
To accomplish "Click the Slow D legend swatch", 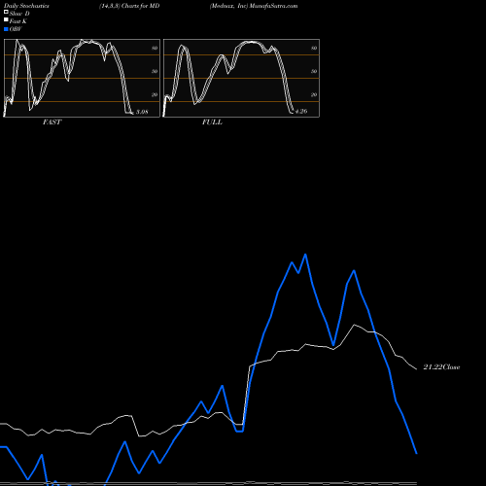I will tap(6, 13).
